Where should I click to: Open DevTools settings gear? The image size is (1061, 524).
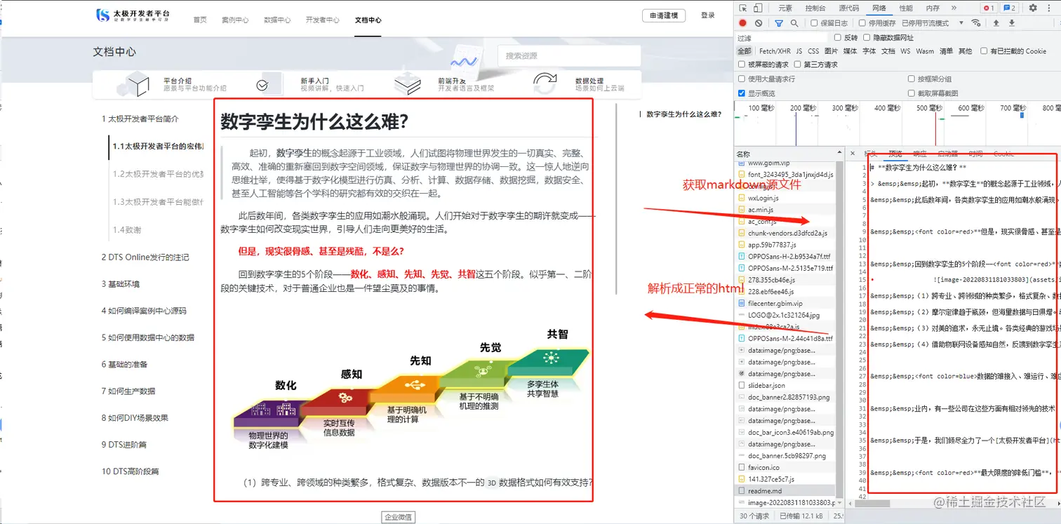[1033, 8]
